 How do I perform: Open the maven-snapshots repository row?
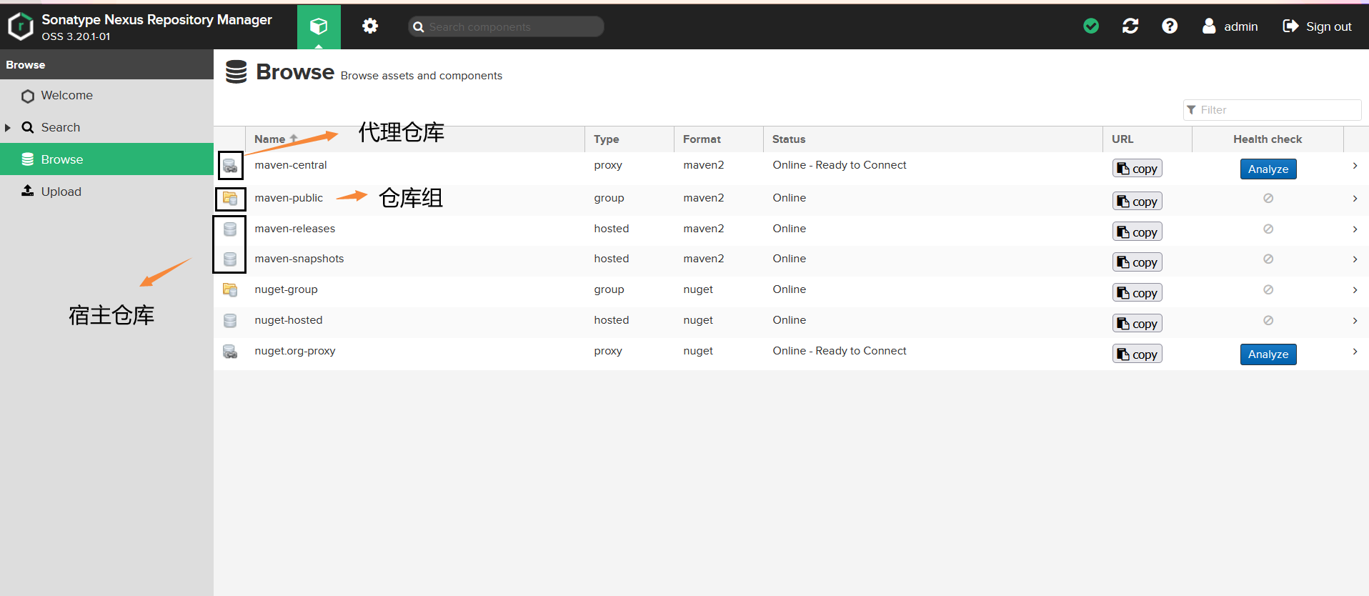click(x=791, y=262)
